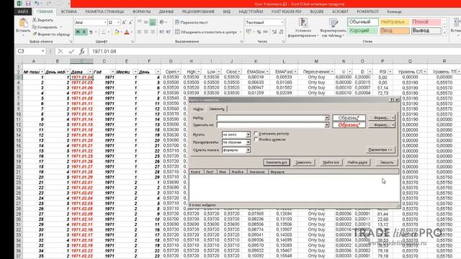
Task: Align cell text right
Action: 153,32
